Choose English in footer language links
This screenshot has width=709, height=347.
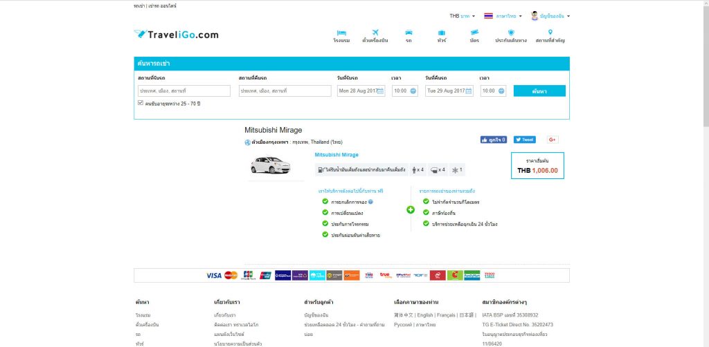coord(424,315)
